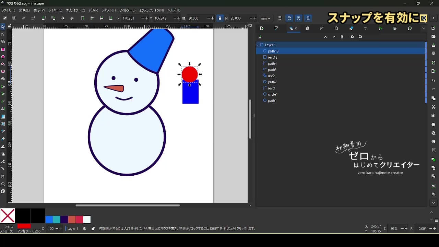This screenshot has width=439, height=247.
Task: Choose the Text tool in toolbox
Action: click(x=3, y=109)
